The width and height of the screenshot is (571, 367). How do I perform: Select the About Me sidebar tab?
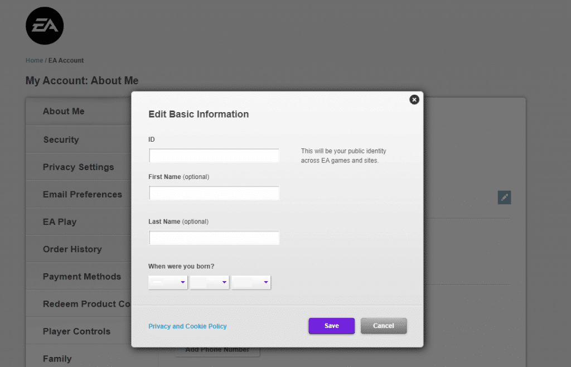coord(78,112)
